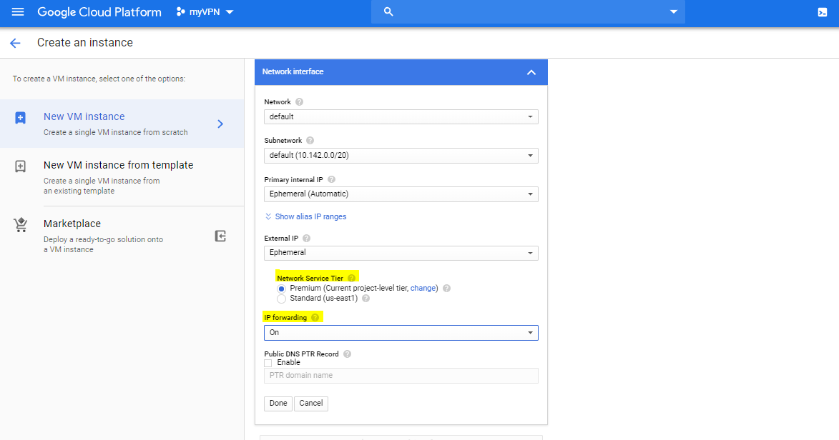
Task: Open help for External IP
Action: coord(307,239)
